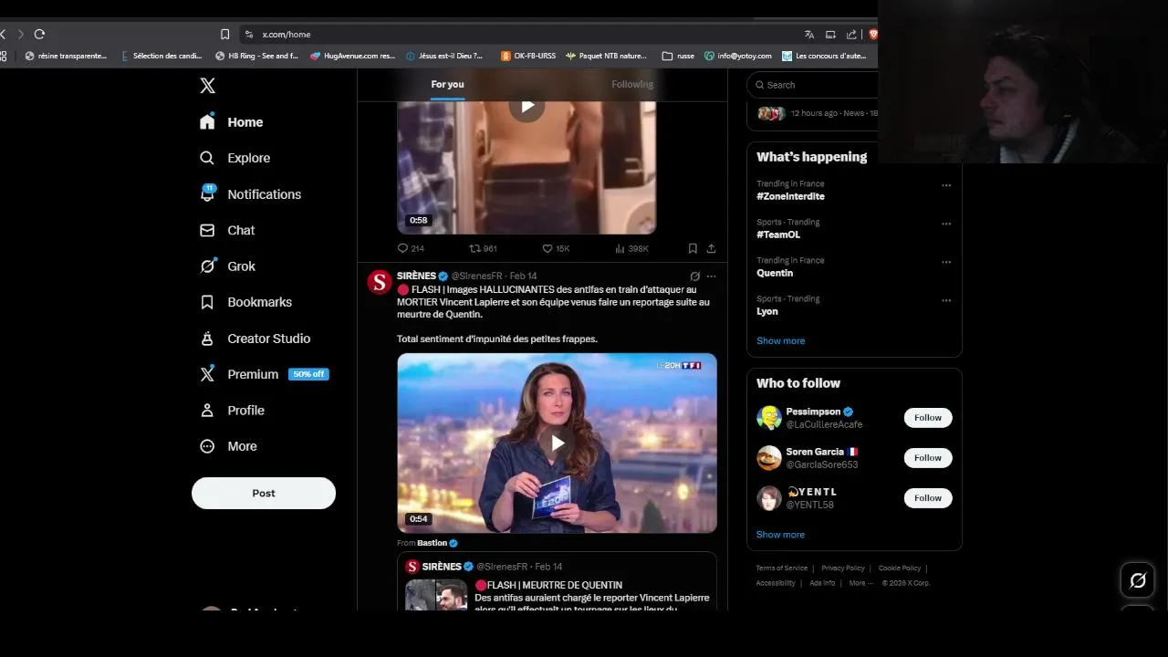Open the OK-FB-URSS bookmark
The image size is (1168, 657).
tap(528, 56)
